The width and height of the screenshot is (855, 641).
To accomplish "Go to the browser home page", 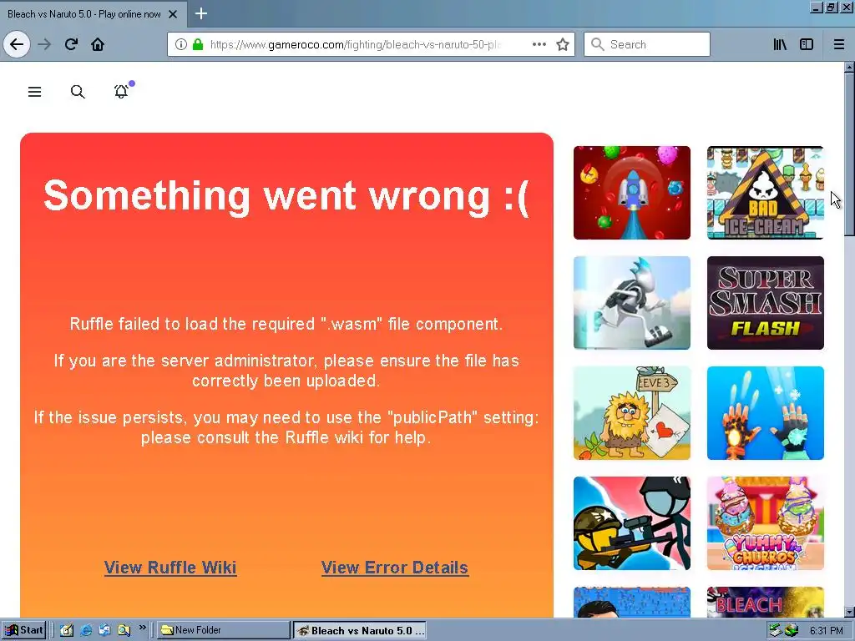I will (98, 44).
